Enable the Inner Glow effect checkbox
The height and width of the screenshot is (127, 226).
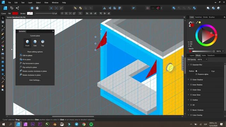pyautogui.click(x=191, y=95)
